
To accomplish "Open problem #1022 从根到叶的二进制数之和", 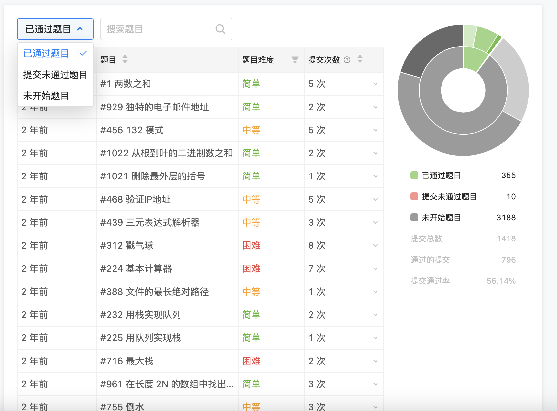I will [167, 153].
